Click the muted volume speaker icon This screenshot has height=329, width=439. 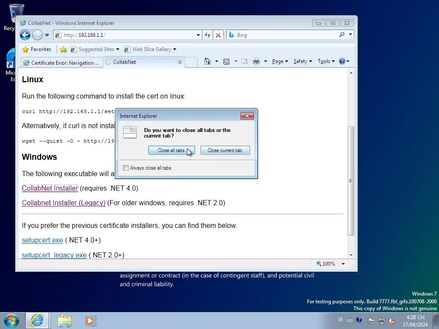(392, 321)
